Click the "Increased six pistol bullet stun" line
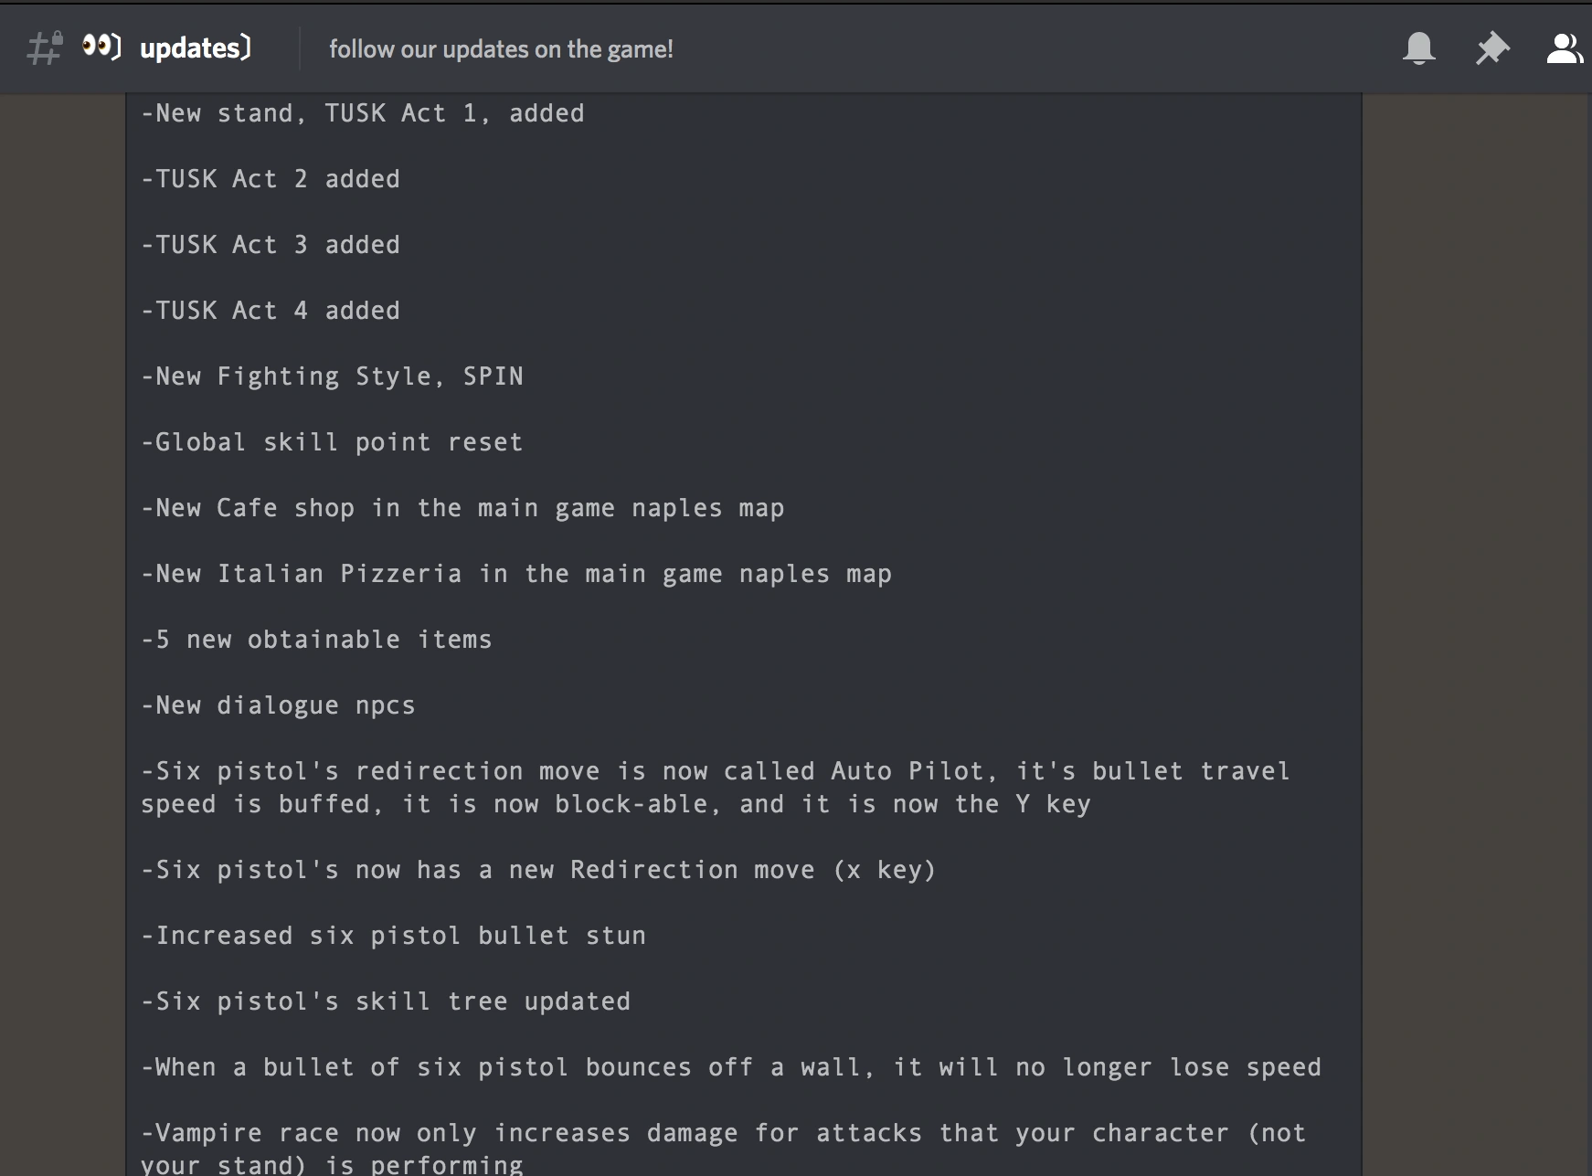Image resolution: width=1592 pixels, height=1176 pixels. 394,936
